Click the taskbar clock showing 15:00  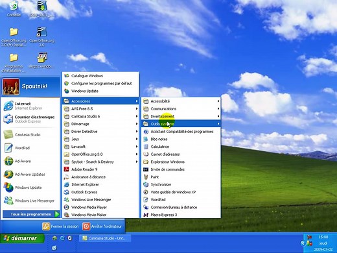(323, 237)
